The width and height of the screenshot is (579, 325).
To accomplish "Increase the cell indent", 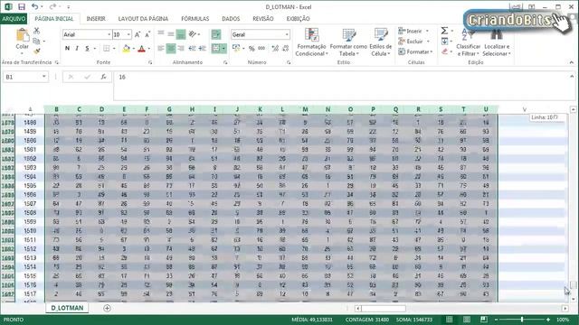I will coord(202,48).
